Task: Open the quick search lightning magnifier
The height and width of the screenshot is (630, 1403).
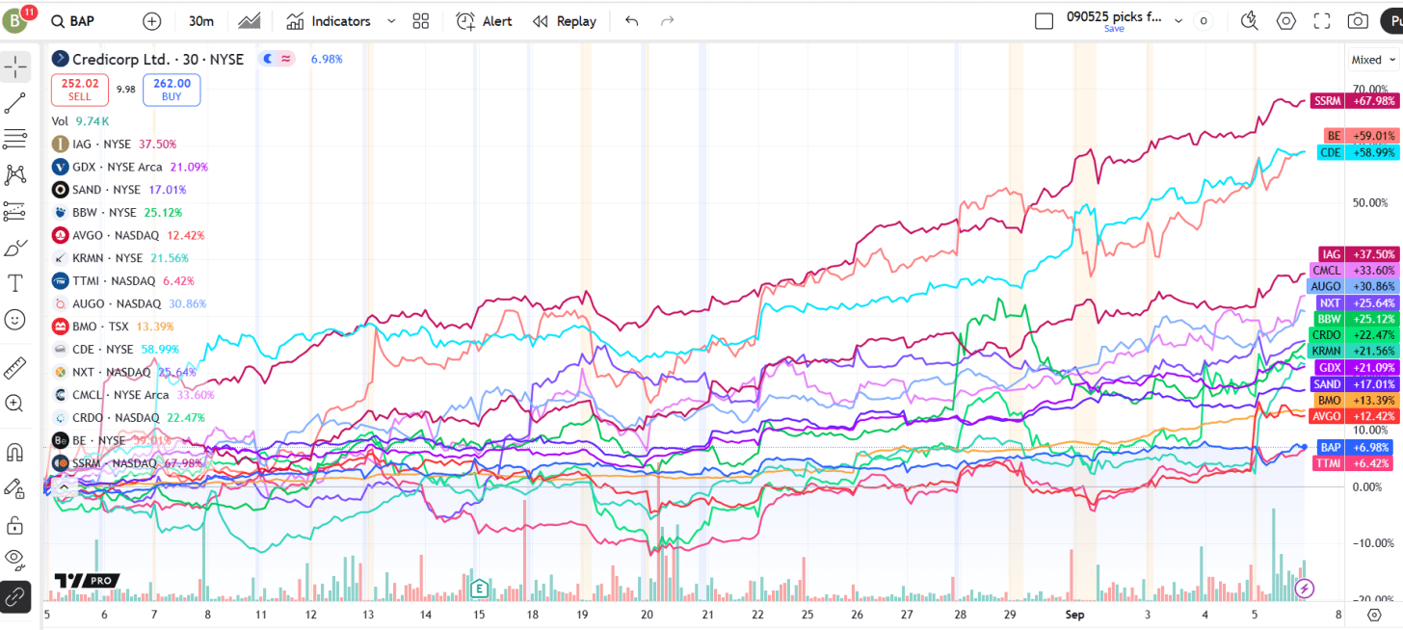Action: click(x=1250, y=21)
